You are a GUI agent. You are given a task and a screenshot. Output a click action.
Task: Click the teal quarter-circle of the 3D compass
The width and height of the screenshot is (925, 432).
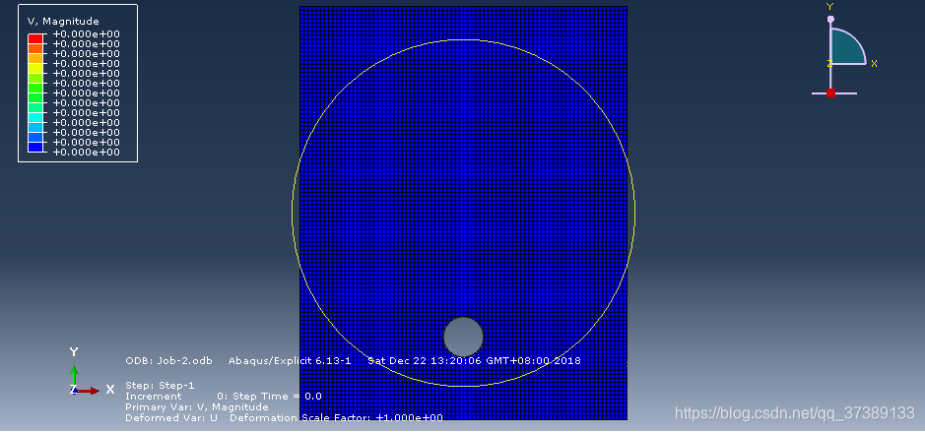pos(843,48)
